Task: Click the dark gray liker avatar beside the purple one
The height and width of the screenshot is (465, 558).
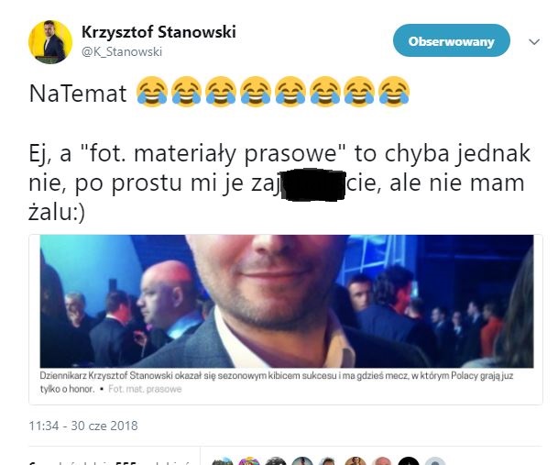Action: (x=276, y=460)
